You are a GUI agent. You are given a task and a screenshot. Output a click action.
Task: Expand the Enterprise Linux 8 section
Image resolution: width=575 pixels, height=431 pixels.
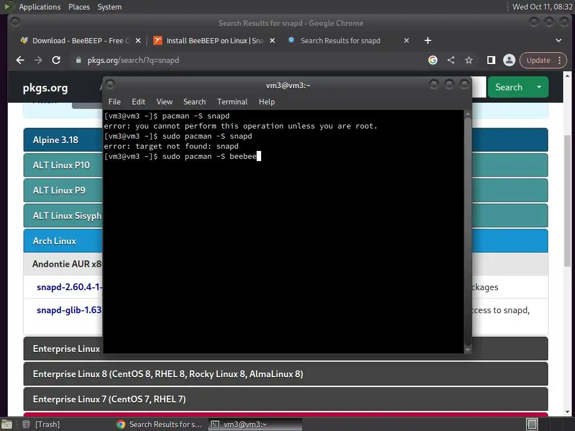click(x=286, y=374)
